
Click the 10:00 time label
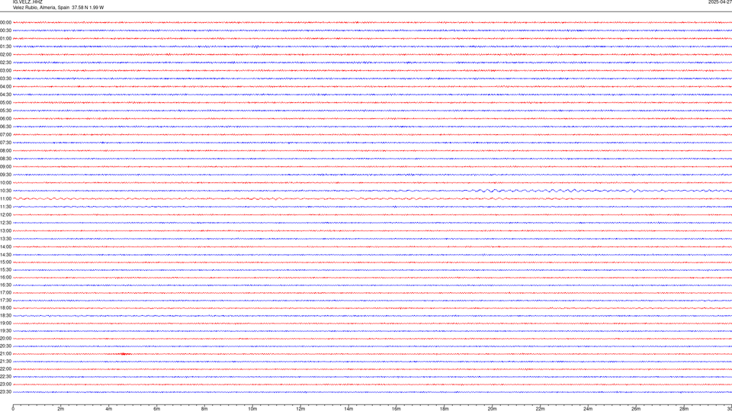[5, 182]
